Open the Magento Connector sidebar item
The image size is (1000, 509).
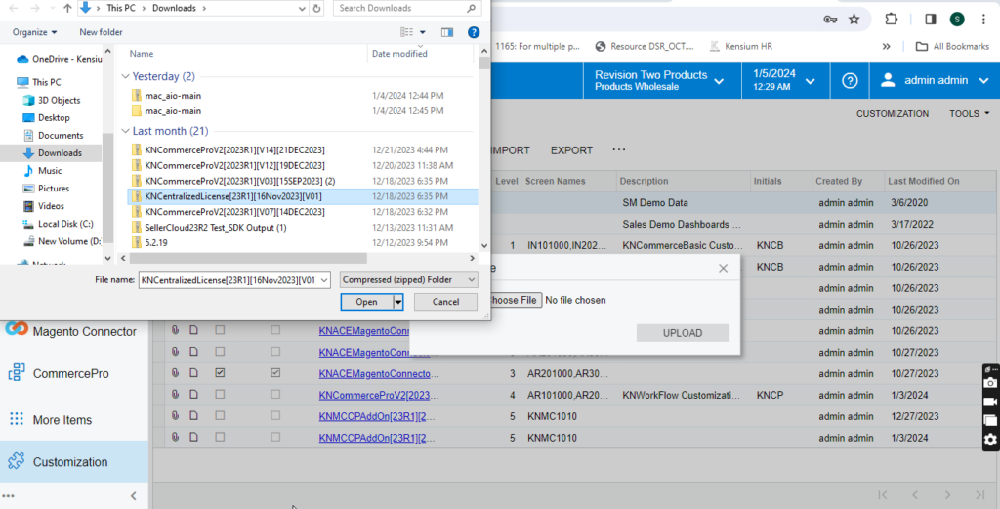coord(74,331)
